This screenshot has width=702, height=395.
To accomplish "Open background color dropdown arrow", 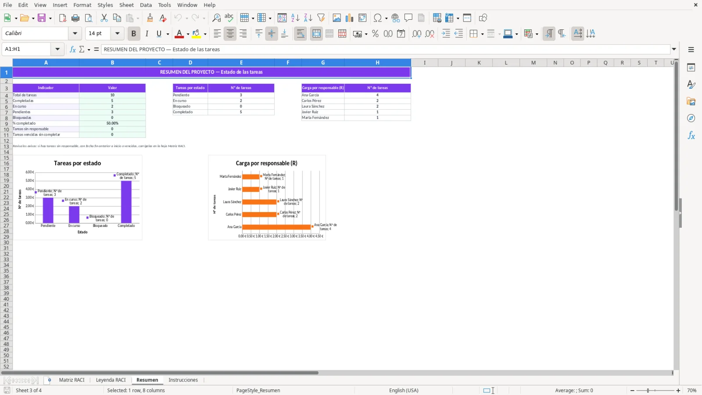I will tap(205, 34).
